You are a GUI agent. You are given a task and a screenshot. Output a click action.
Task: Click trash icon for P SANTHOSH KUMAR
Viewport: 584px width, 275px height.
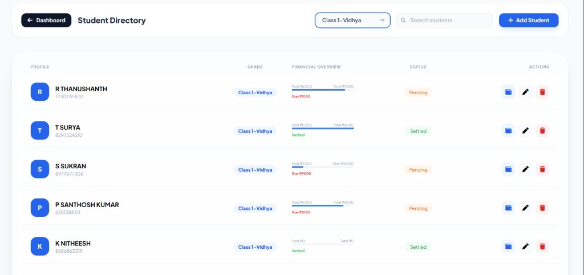tap(542, 208)
